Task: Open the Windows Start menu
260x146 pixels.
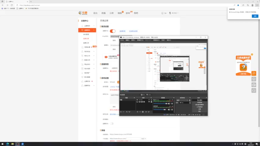Action: (x=2, y=144)
